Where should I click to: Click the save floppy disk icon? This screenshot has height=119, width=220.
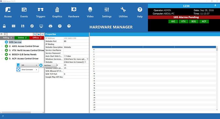click(x=23, y=26)
